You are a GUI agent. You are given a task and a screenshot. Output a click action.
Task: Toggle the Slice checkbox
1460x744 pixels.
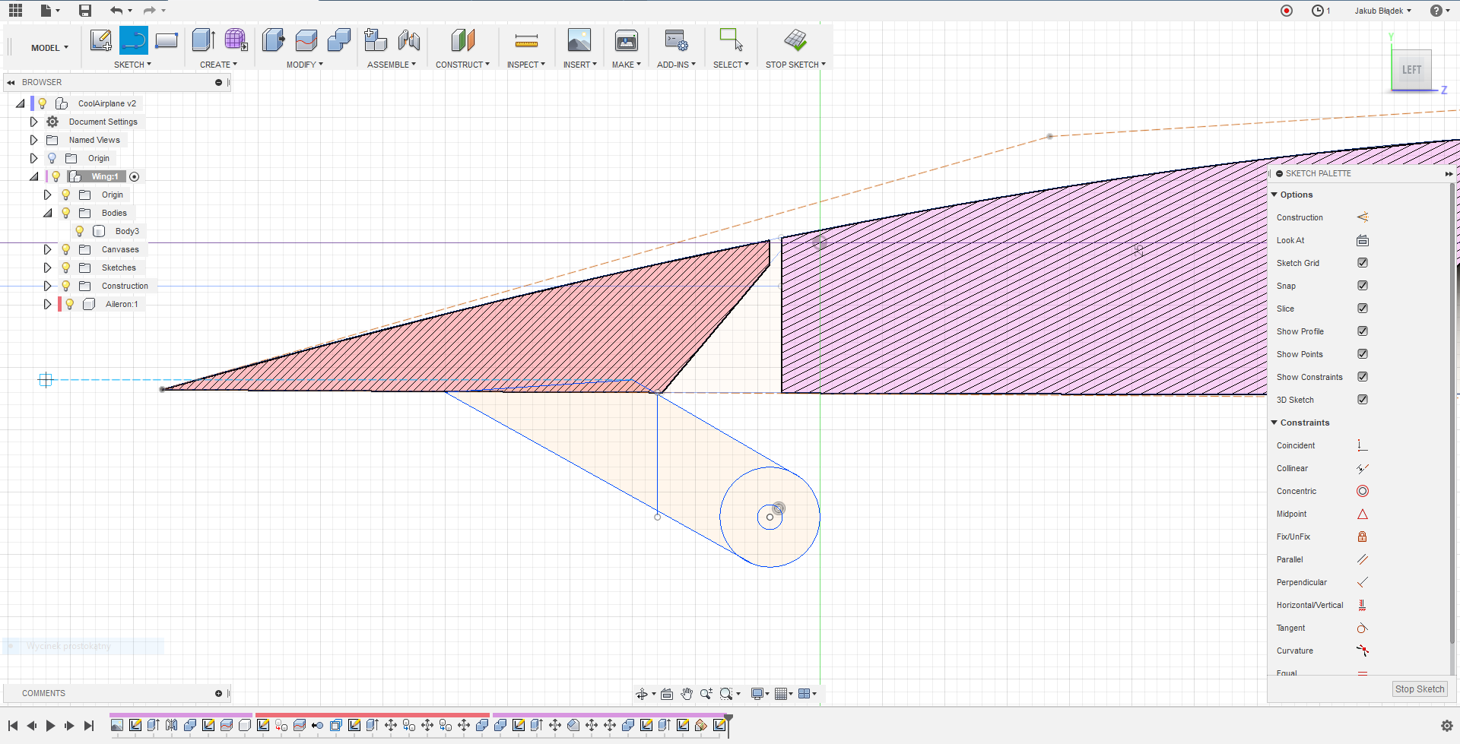tap(1363, 309)
